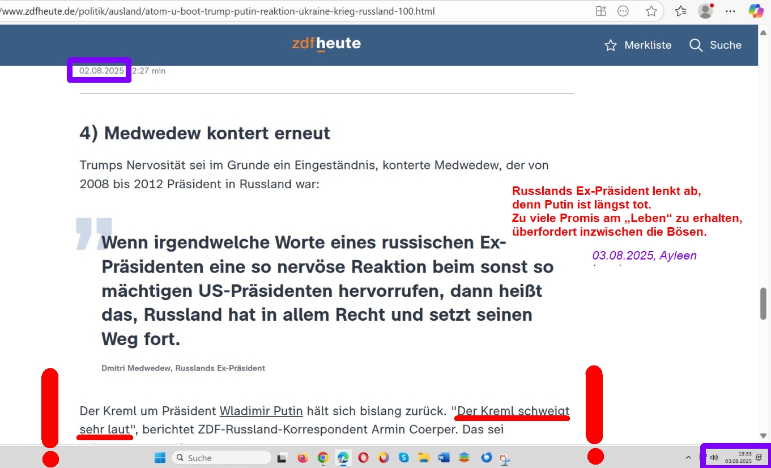Open Edge settings and more menu
The width and height of the screenshot is (771, 468).
pyautogui.click(x=731, y=11)
